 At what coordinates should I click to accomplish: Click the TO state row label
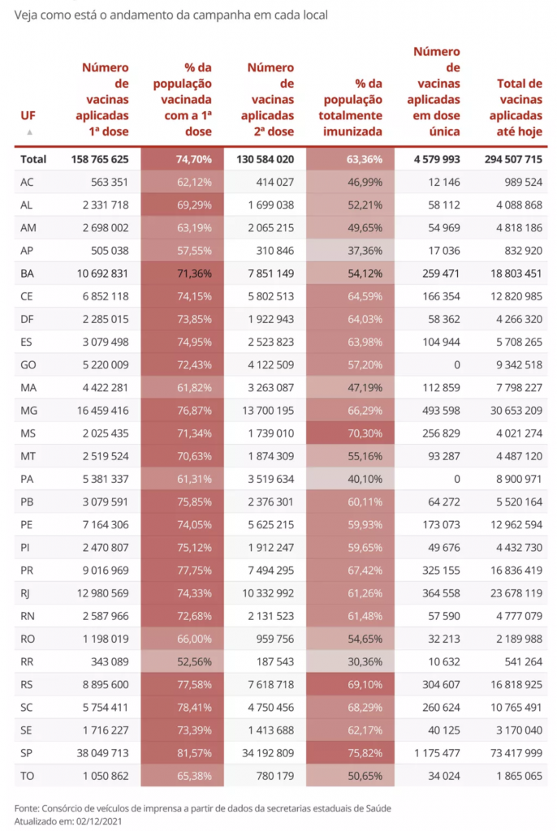(x=28, y=776)
